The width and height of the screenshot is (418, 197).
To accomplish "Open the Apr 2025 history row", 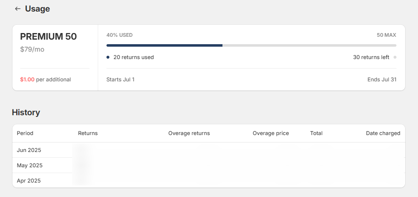I will tap(209, 180).
